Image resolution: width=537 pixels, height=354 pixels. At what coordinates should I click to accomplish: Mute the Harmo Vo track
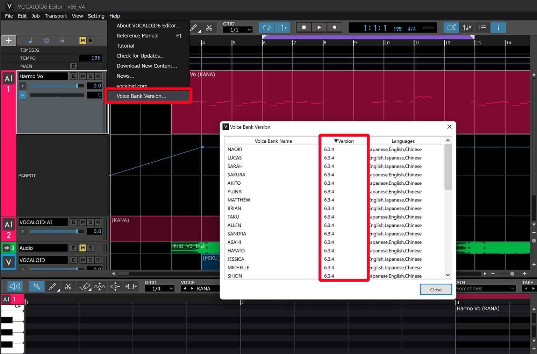(x=82, y=76)
